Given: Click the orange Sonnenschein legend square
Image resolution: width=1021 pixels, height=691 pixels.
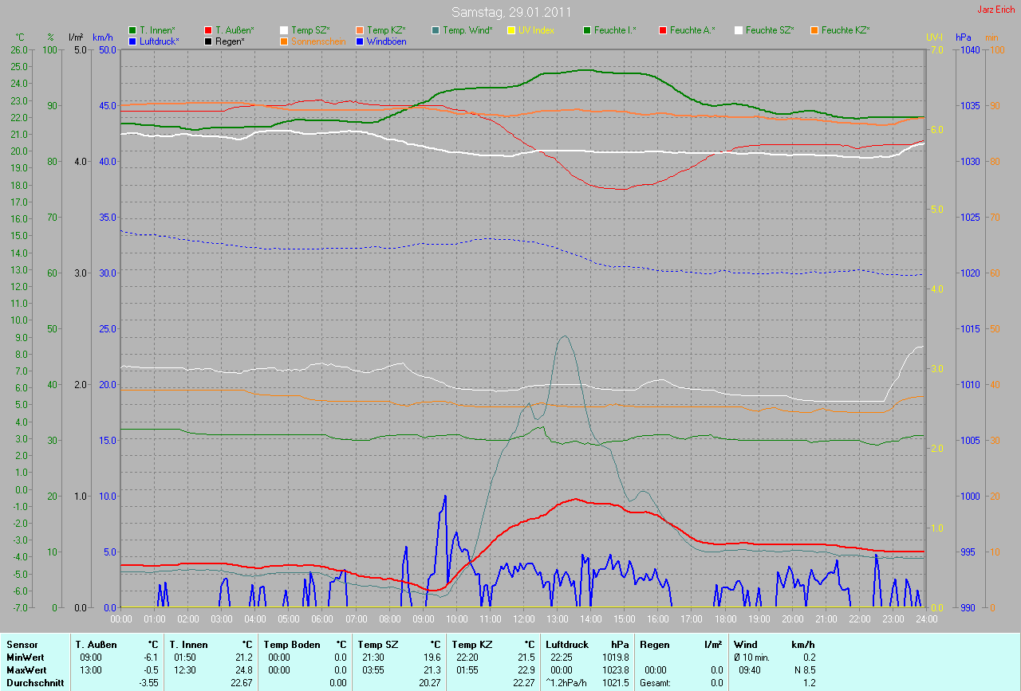Looking at the screenshot, I should point(284,41).
